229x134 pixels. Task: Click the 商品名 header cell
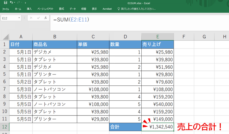click(55, 44)
